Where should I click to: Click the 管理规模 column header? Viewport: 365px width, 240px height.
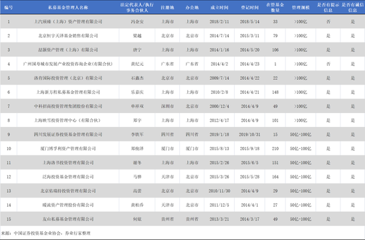click(301, 7)
